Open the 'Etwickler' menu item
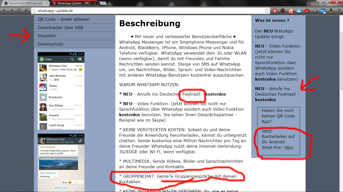Screen dimensions: 343x192 pyautogui.click(x=75, y=36)
